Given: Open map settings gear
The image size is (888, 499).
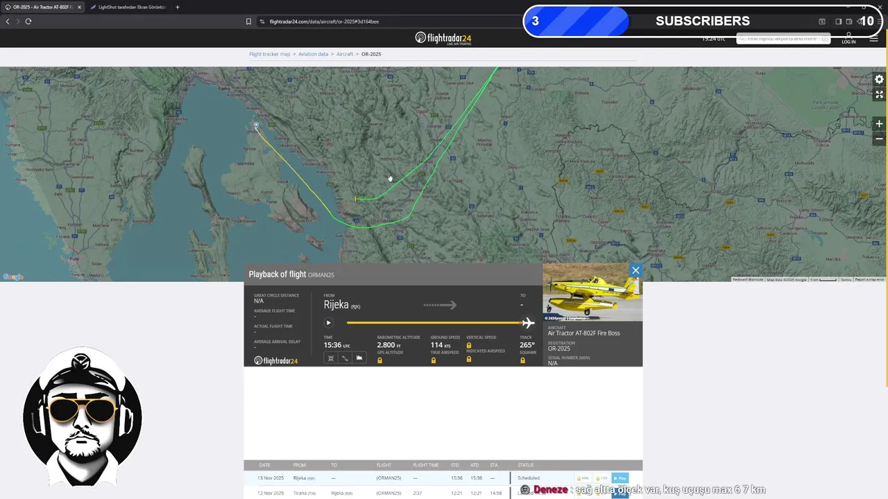Looking at the screenshot, I should [x=879, y=80].
